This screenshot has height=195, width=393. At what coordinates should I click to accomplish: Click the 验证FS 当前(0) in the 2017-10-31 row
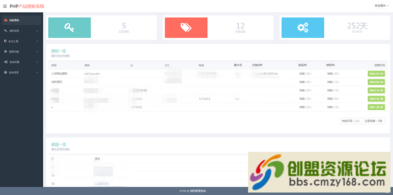(305, 107)
